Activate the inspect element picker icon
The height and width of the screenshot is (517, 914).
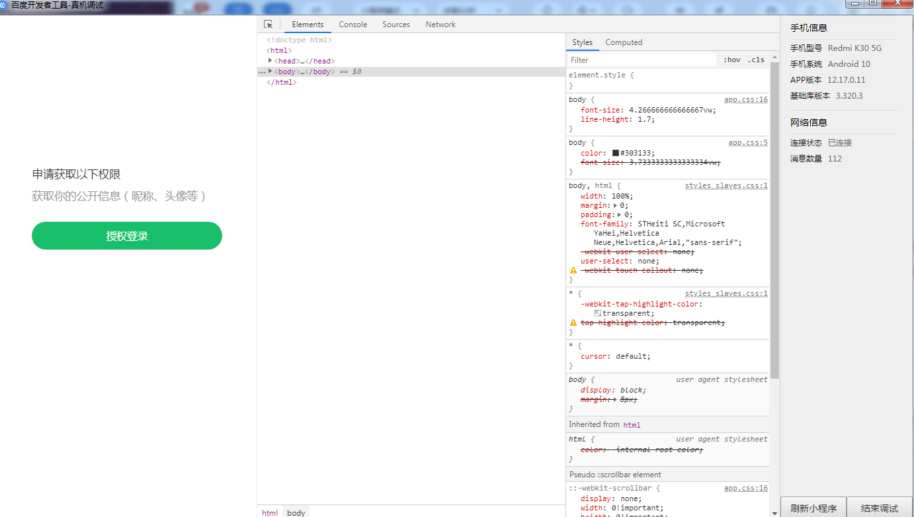268,24
